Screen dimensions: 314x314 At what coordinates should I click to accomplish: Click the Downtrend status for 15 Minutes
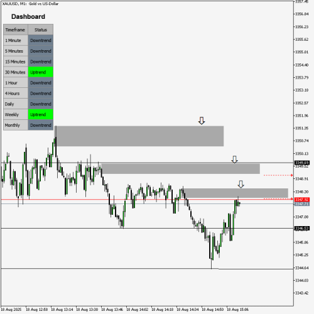(41, 62)
